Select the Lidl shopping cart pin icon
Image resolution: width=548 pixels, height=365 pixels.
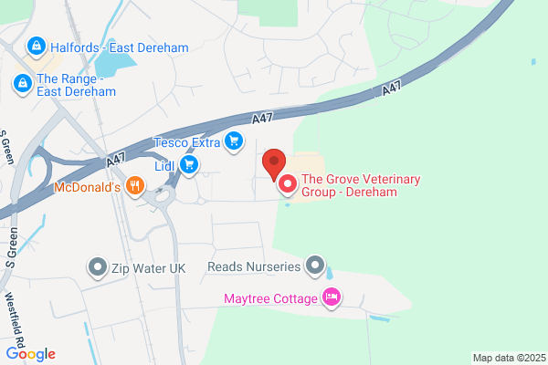[189, 165]
